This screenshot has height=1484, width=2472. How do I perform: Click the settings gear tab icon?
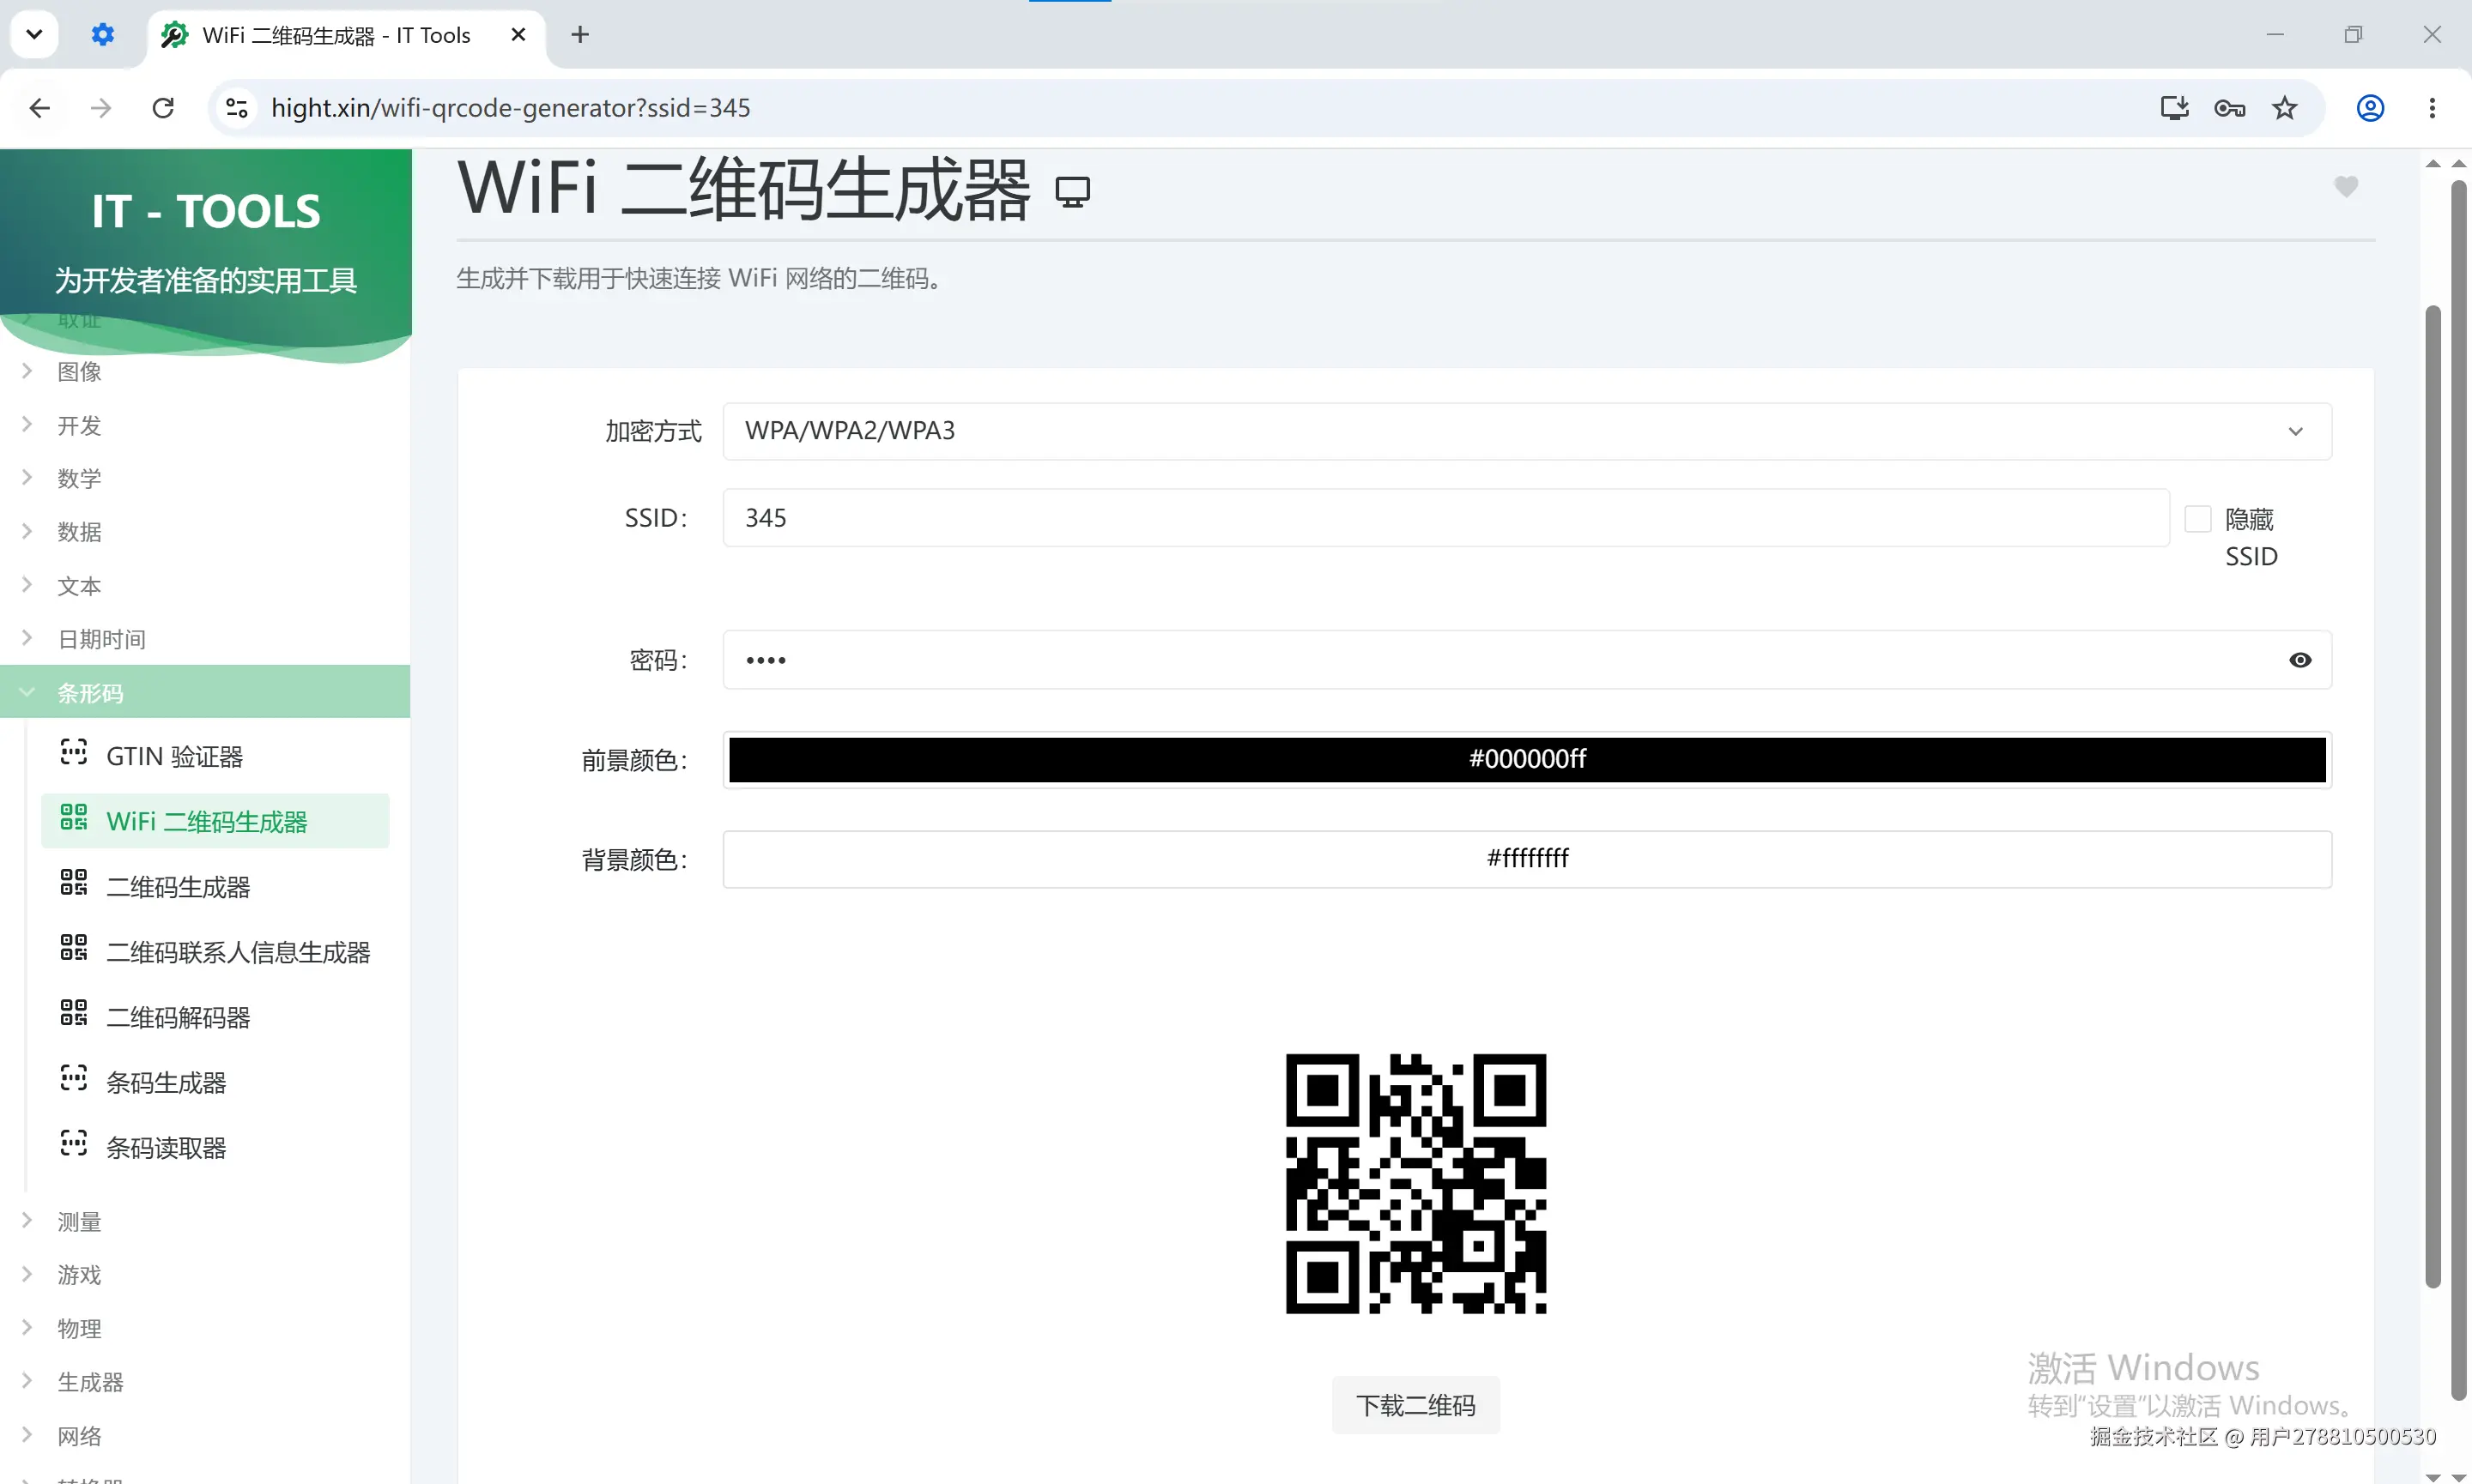102,35
